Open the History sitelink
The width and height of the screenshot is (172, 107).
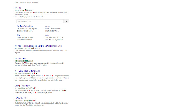click(x=20, y=35)
